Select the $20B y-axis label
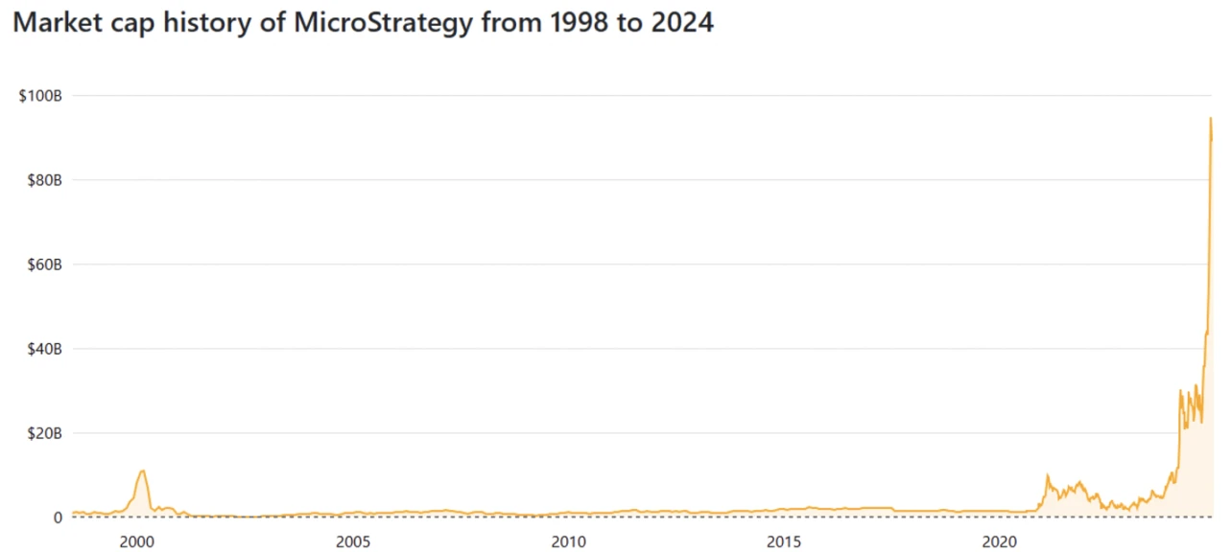 coord(42,433)
